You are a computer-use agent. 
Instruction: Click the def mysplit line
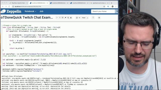coord(27,31)
